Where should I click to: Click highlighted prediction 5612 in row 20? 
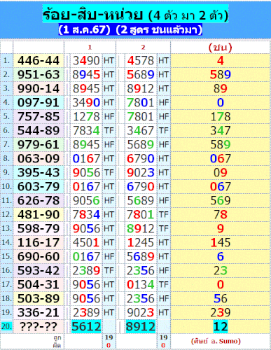tap(86, 326)
